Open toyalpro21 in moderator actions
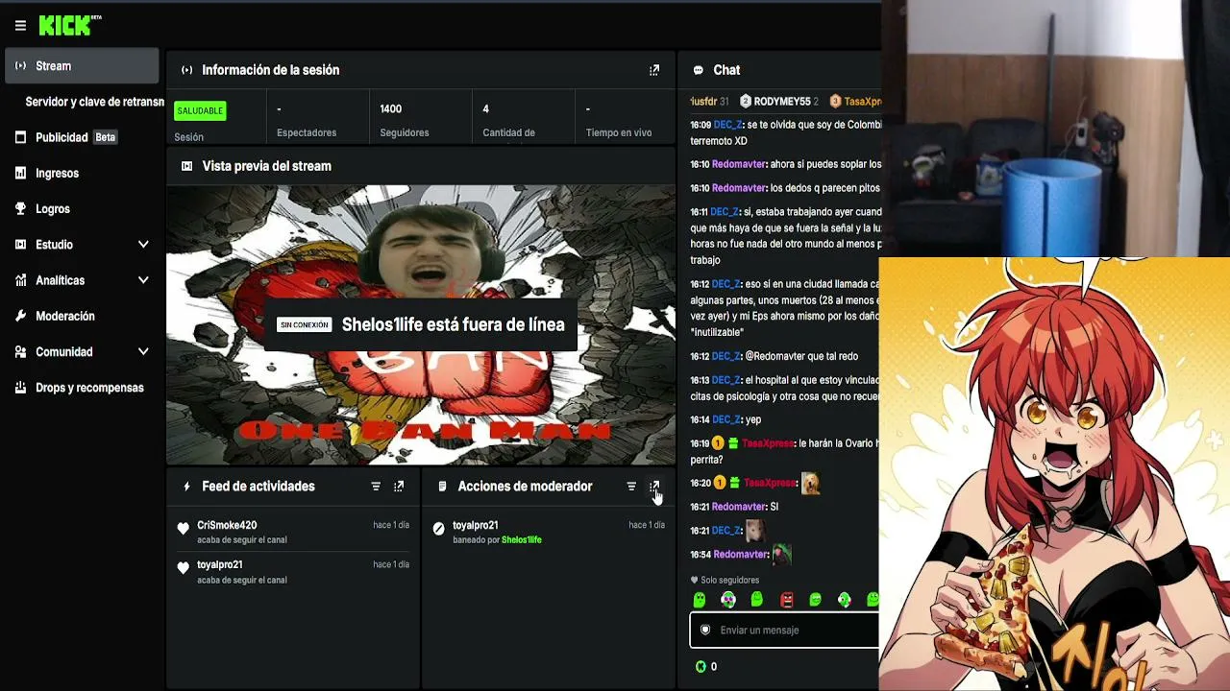1230x691 pixels. [476, 526]
